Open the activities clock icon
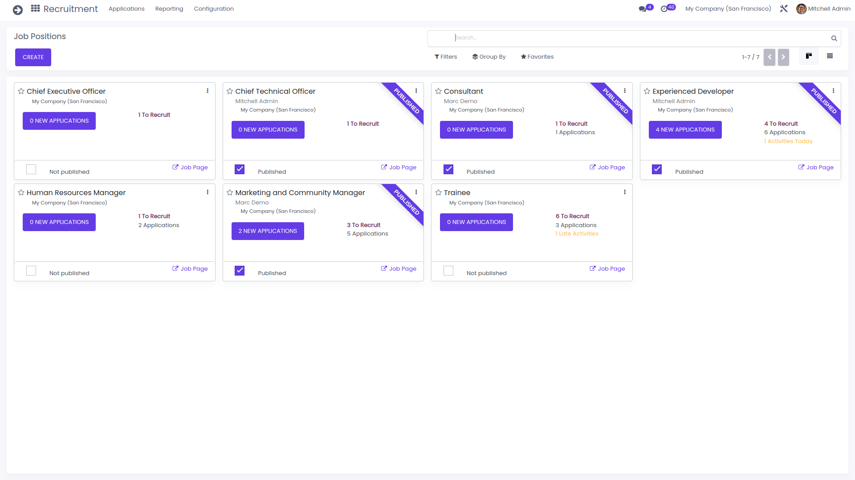Image resolution: width=855 pixels, height=480 pixels. [x=664, y=8]
